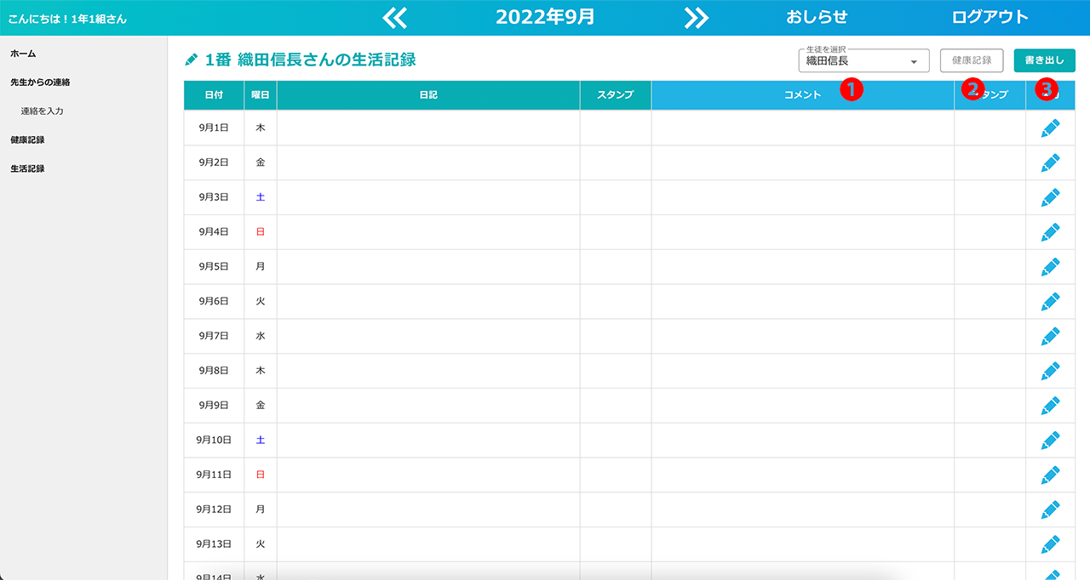The image size is (1090, 580).
Task: Edit the 9月7日 record via pencil icon
Action: (1050, 337)
